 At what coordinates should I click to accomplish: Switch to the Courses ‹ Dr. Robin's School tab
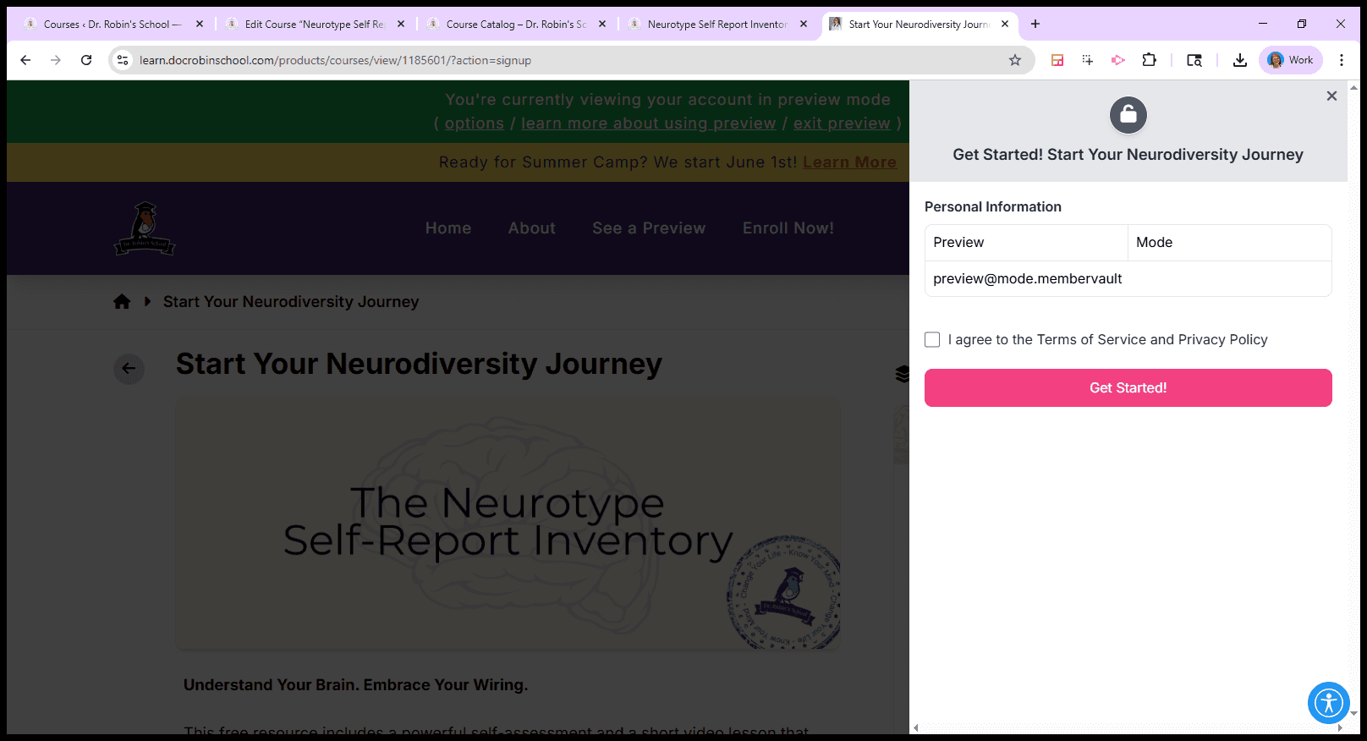113,24
